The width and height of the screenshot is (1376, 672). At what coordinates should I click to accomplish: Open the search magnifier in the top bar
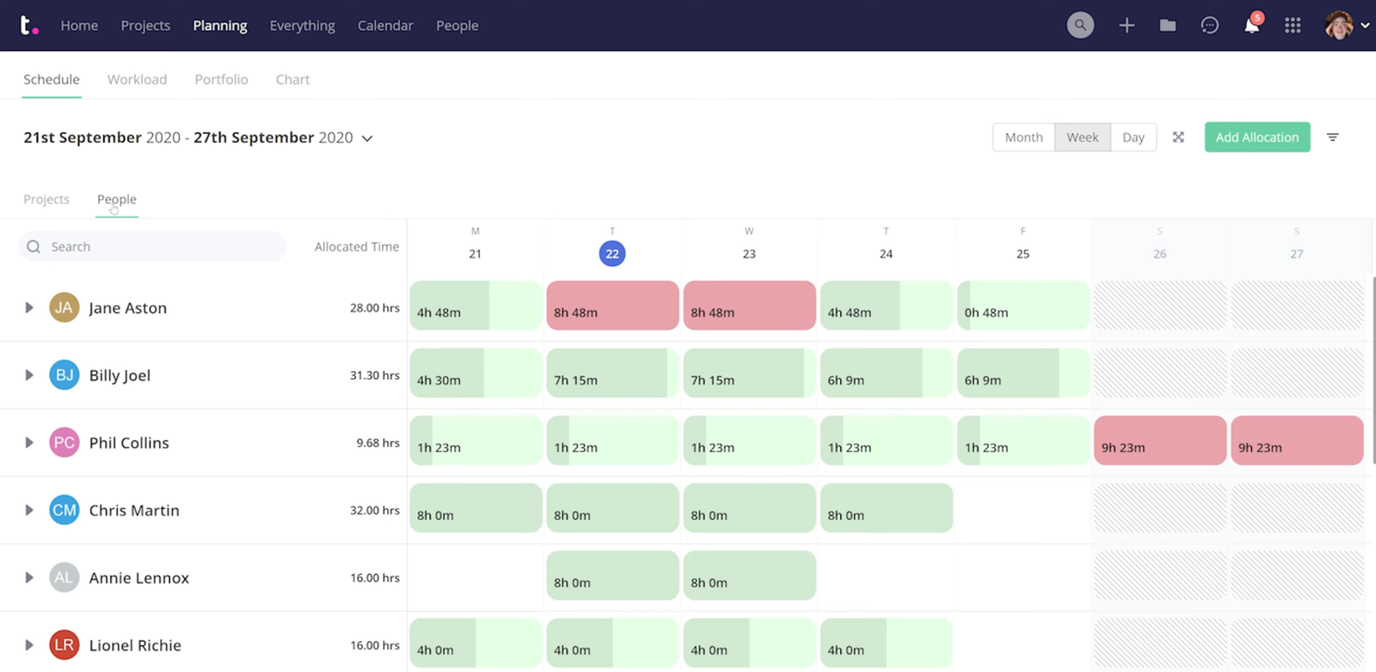tap(1080, 26)
